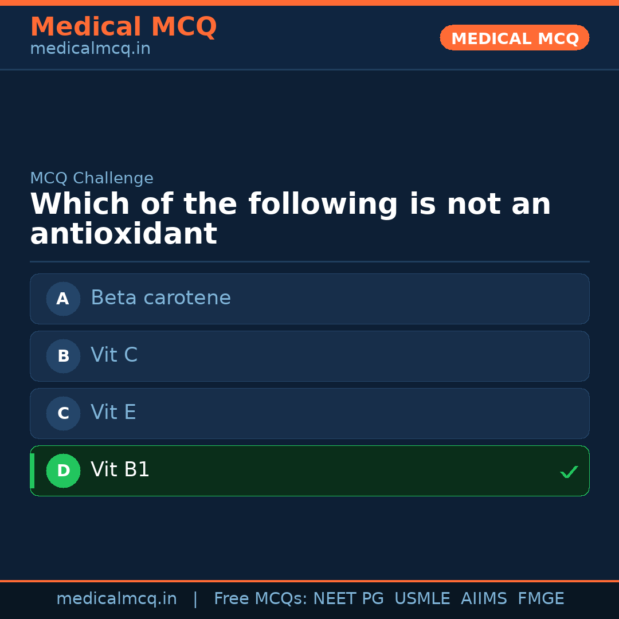The height and width of the screenshot is (619, 619).
Task: Click the green checkmark on answer D
Action: (569, 472)
